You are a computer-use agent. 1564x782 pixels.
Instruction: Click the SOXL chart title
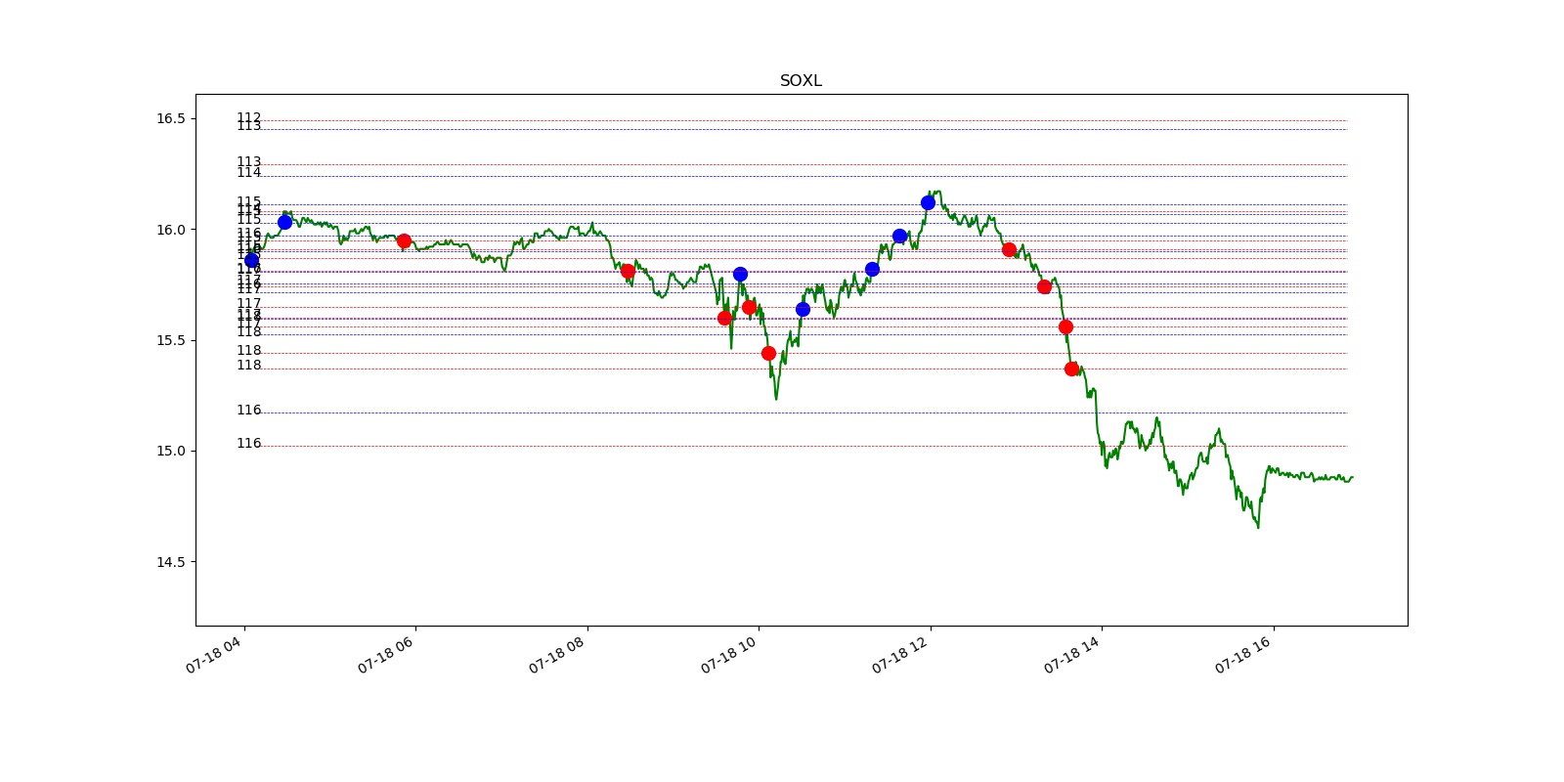pos(801,81)
